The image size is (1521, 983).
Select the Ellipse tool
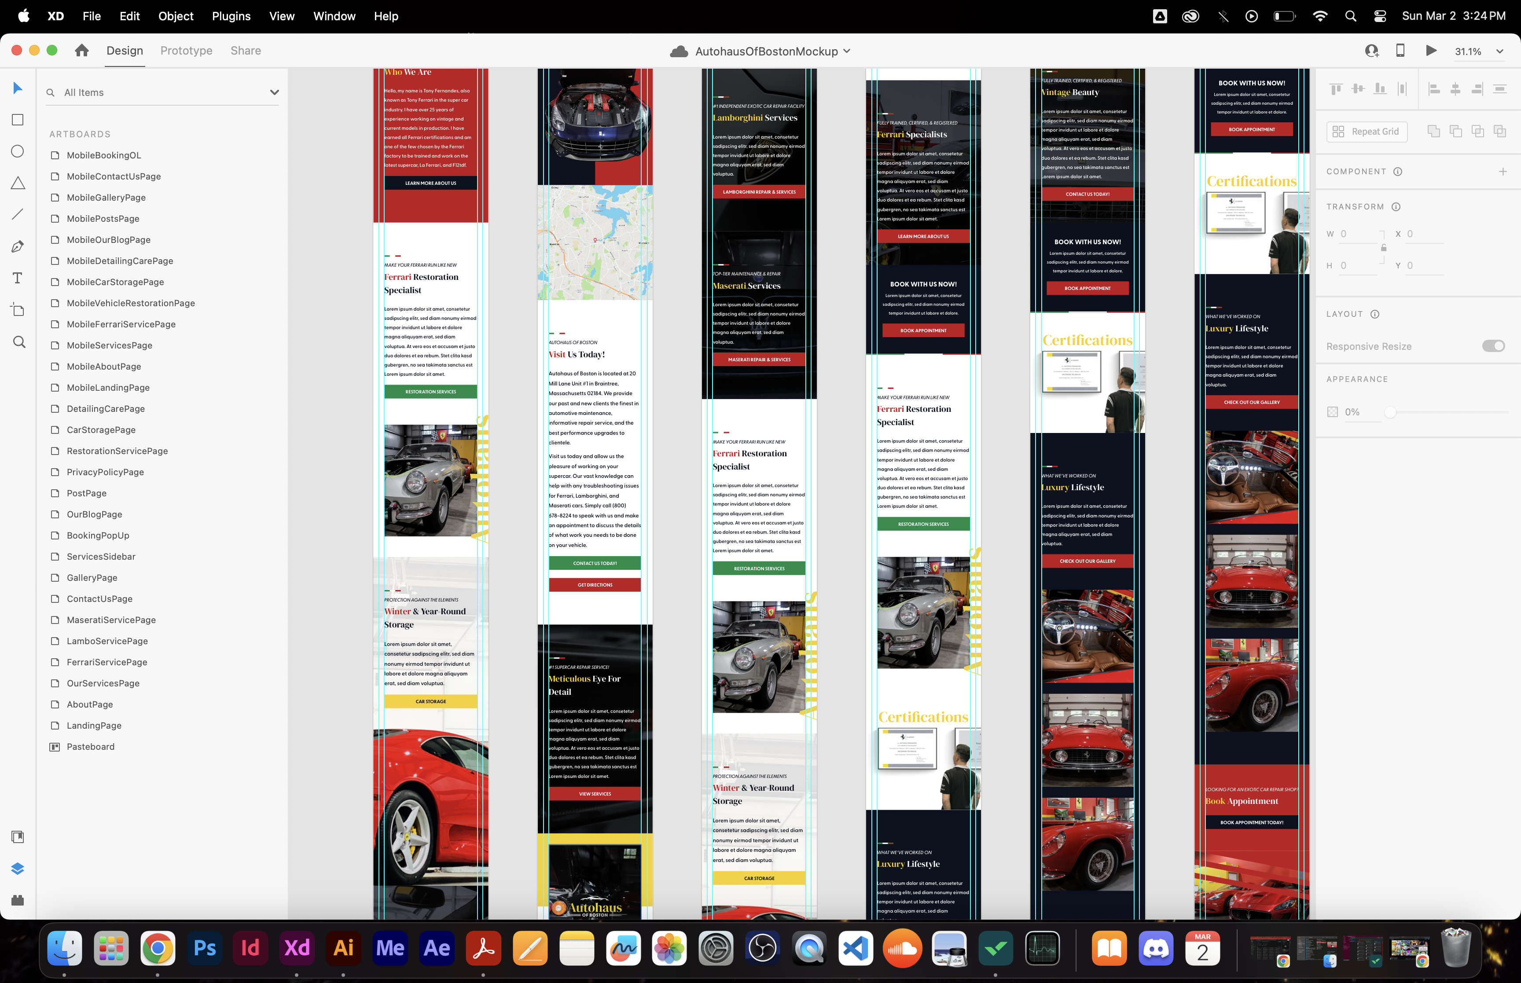coord(18,151)
